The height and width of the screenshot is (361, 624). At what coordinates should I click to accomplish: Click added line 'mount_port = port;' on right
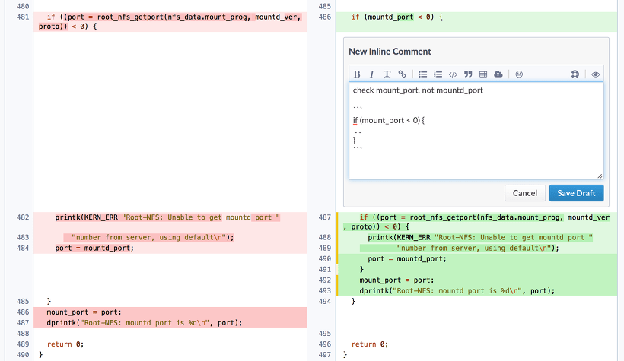pos(396,280)
